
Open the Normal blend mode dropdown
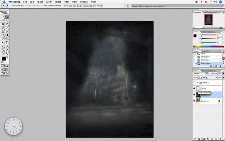point(201,74)
